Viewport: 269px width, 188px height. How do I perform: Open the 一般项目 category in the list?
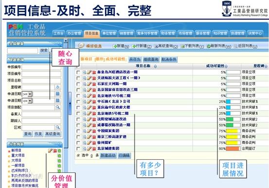(x=18, y=165)
